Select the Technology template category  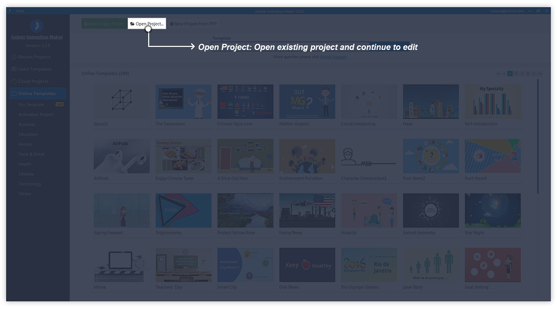point(30,184)
